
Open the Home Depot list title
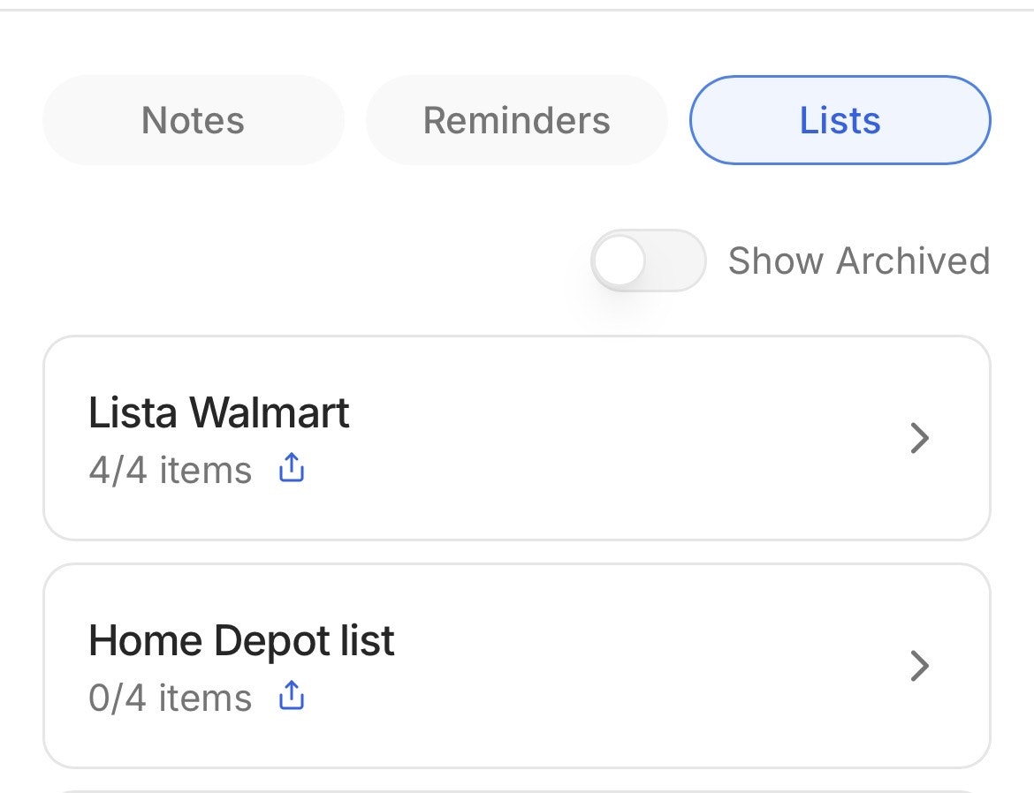[x=241, y=640]
